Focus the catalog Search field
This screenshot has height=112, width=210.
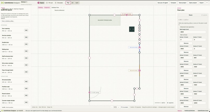point(15,21)
